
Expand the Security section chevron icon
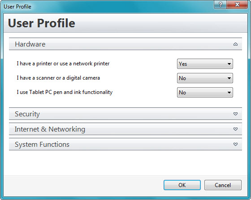(x=235, y=114)
